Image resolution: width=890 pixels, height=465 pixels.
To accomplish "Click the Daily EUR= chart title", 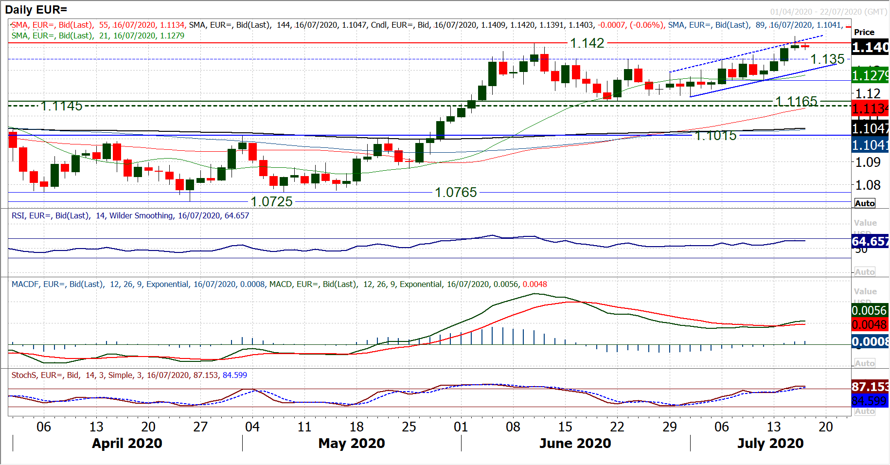I will [36, 9].
